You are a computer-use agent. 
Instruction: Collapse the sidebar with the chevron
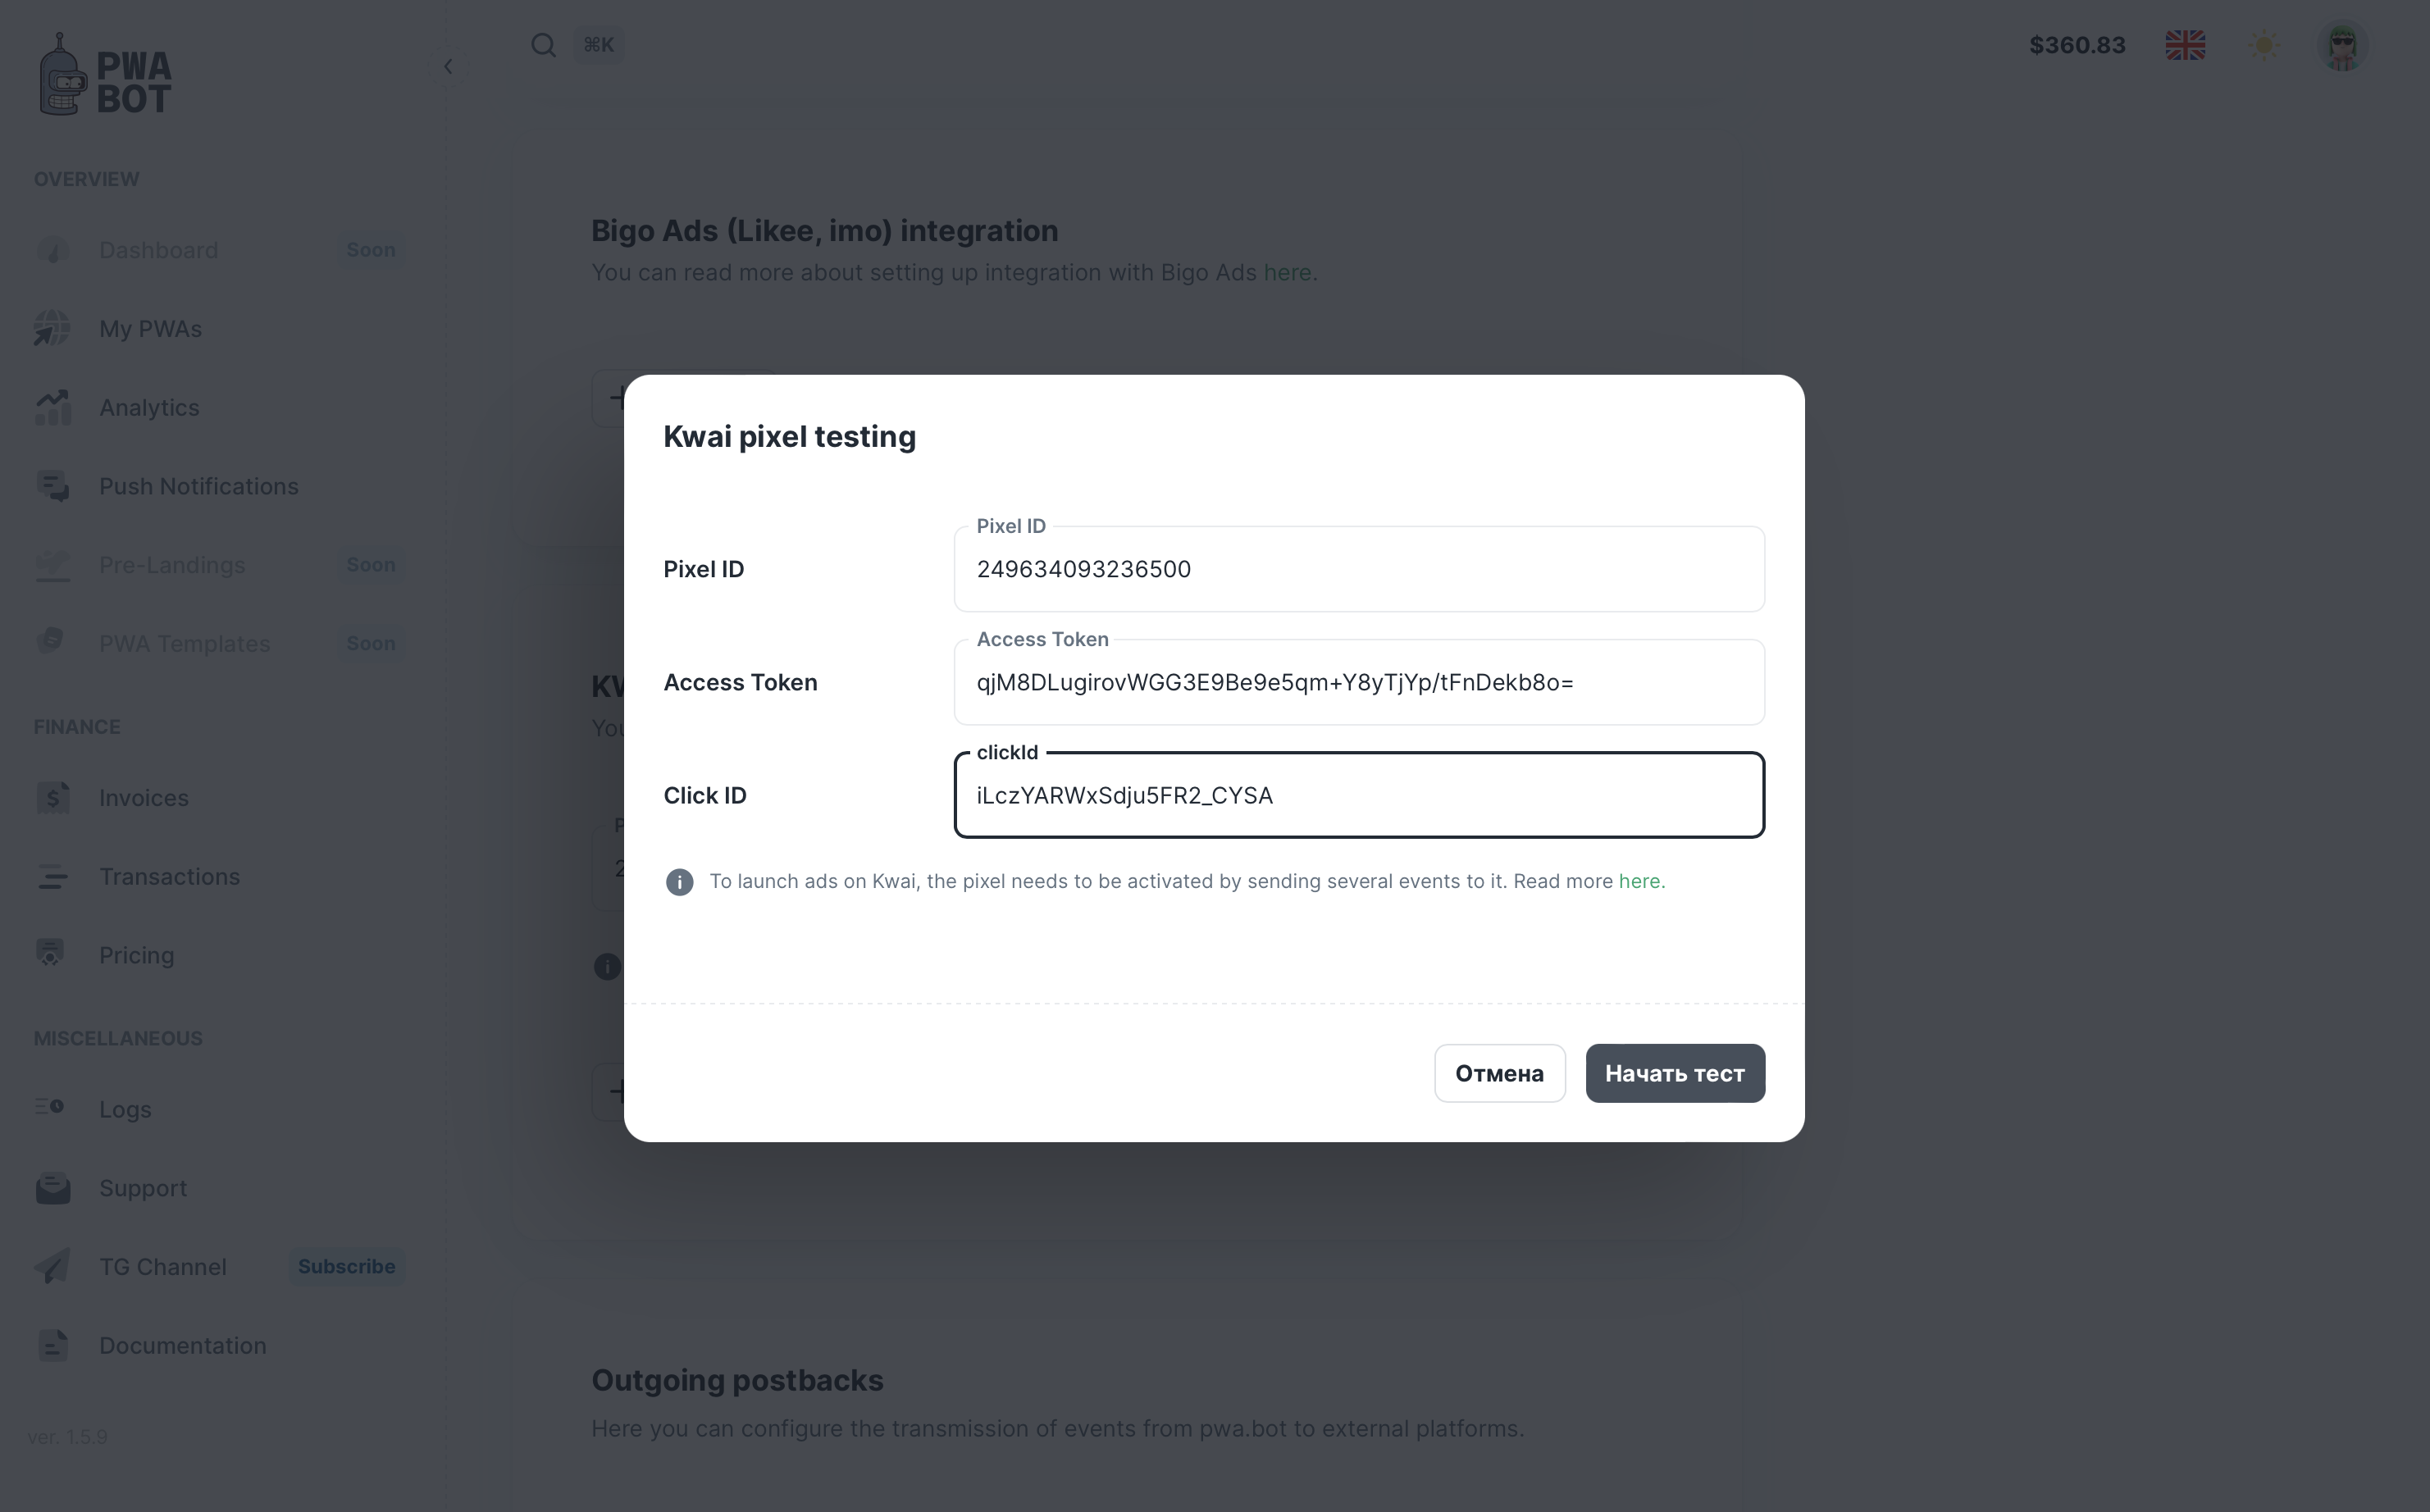click(x=448, y=67)
